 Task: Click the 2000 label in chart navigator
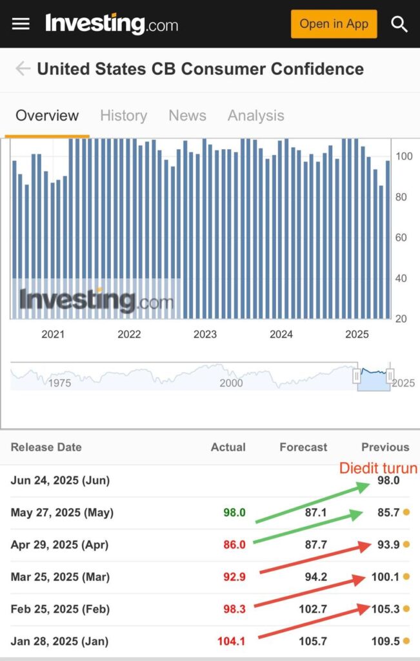coord(231,383)
